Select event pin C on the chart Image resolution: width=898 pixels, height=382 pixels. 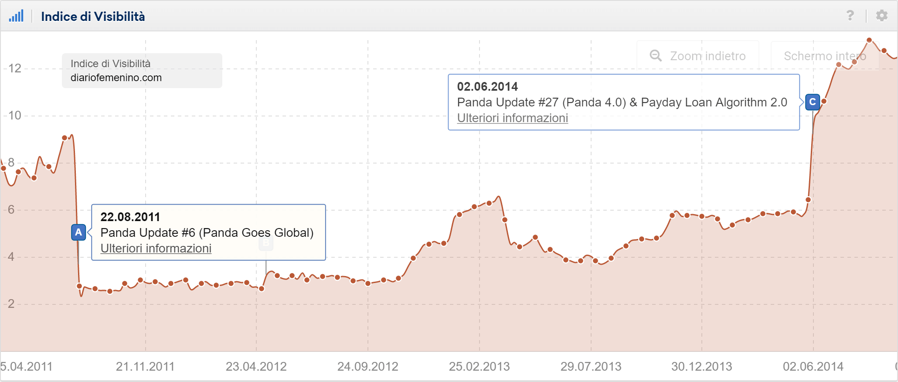(x=813, y=102)
